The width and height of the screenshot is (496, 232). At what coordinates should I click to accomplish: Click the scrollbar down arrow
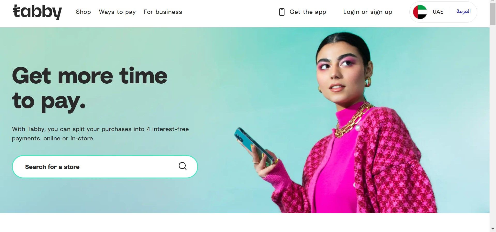coord(493,229)
